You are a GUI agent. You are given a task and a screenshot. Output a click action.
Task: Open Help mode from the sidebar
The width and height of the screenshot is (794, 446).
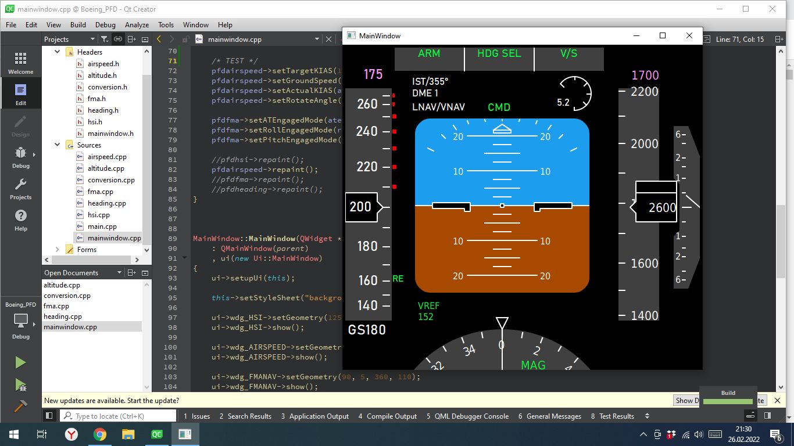(x=21, y=221)
